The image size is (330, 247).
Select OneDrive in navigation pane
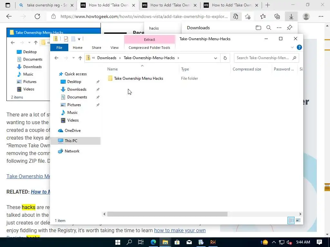pyautogui.click(x=73, y=131)
